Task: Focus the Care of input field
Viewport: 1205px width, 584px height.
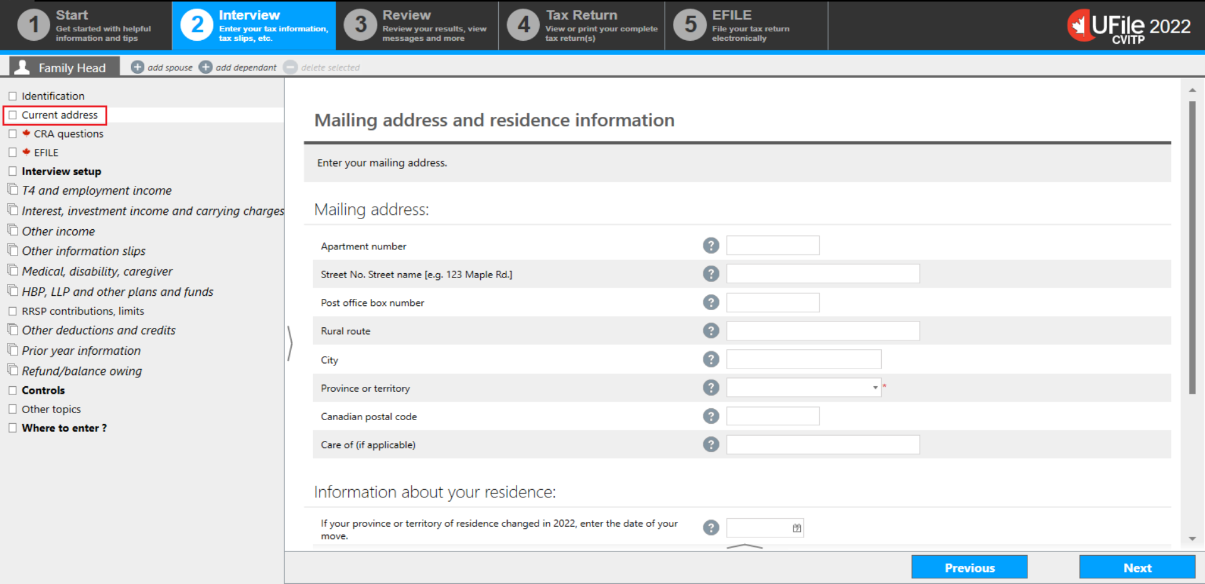Action: point(823,445)
